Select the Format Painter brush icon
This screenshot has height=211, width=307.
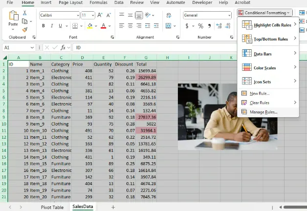(x=25, y=30)
